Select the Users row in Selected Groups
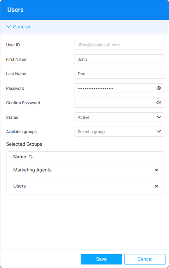The image size is (169, 268). click(85, 186)
